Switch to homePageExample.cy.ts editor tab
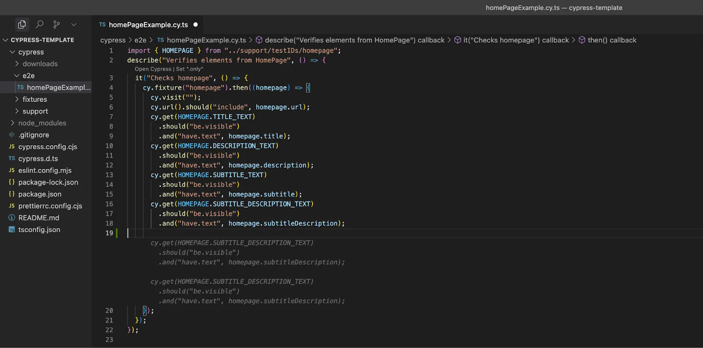This screenshot has width=703, height=348. click(x=149, y=25)
